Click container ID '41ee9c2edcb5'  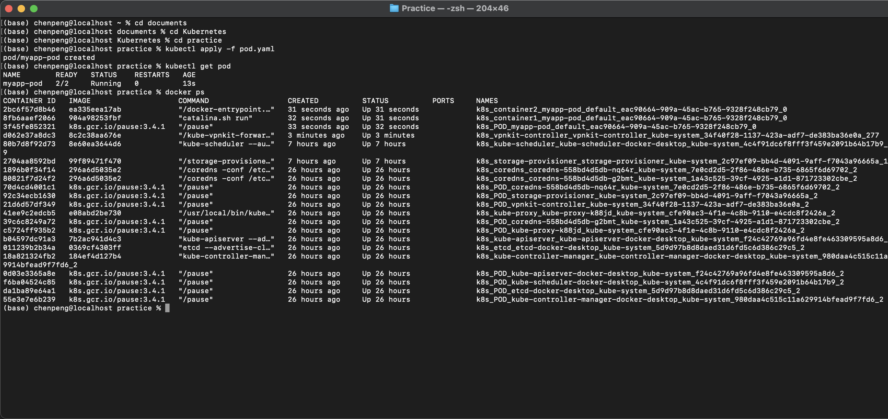(x=29, y=213)
